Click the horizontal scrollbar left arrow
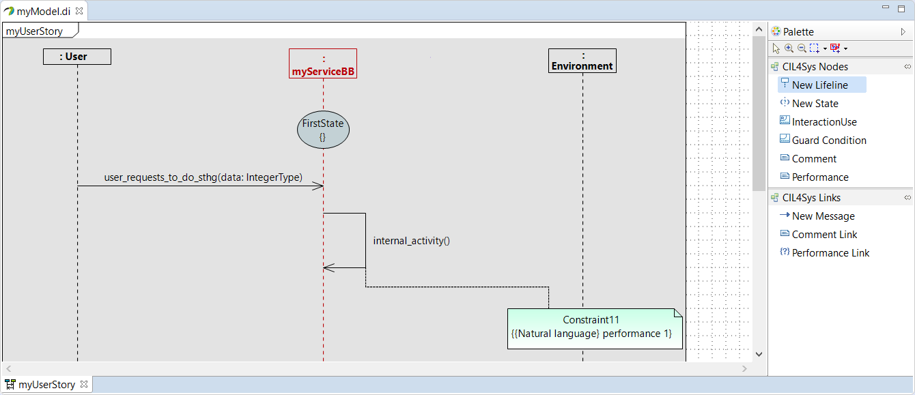 pos(9,368)
